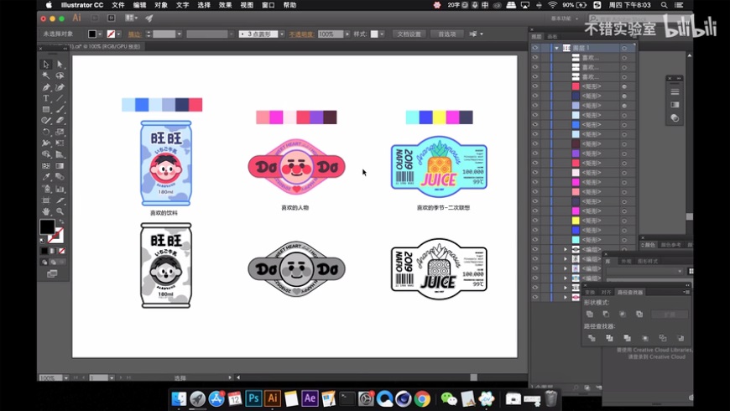Open the Arrange Documents dropdown
Viewport: 730px width, 411px height.
[131, 18]
